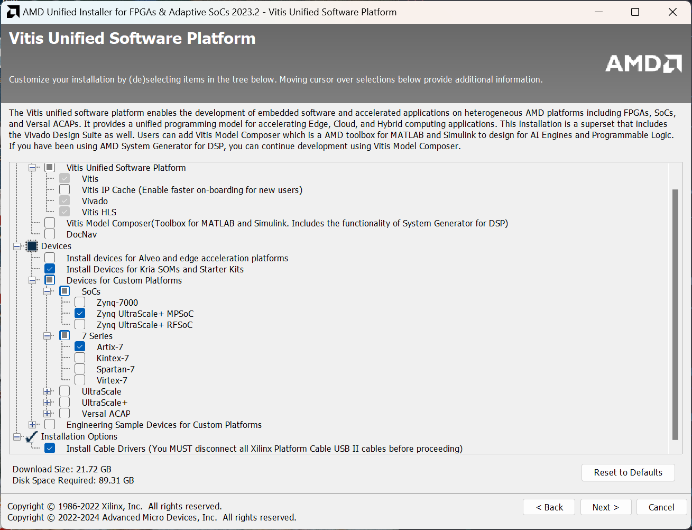
Task: Click the vertical scrollbar in tree panel
Action: pos(675,314)
